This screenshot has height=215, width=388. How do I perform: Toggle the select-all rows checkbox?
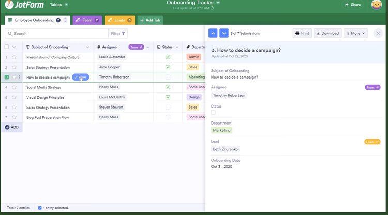pyautogui.click(x=7, y=47)
